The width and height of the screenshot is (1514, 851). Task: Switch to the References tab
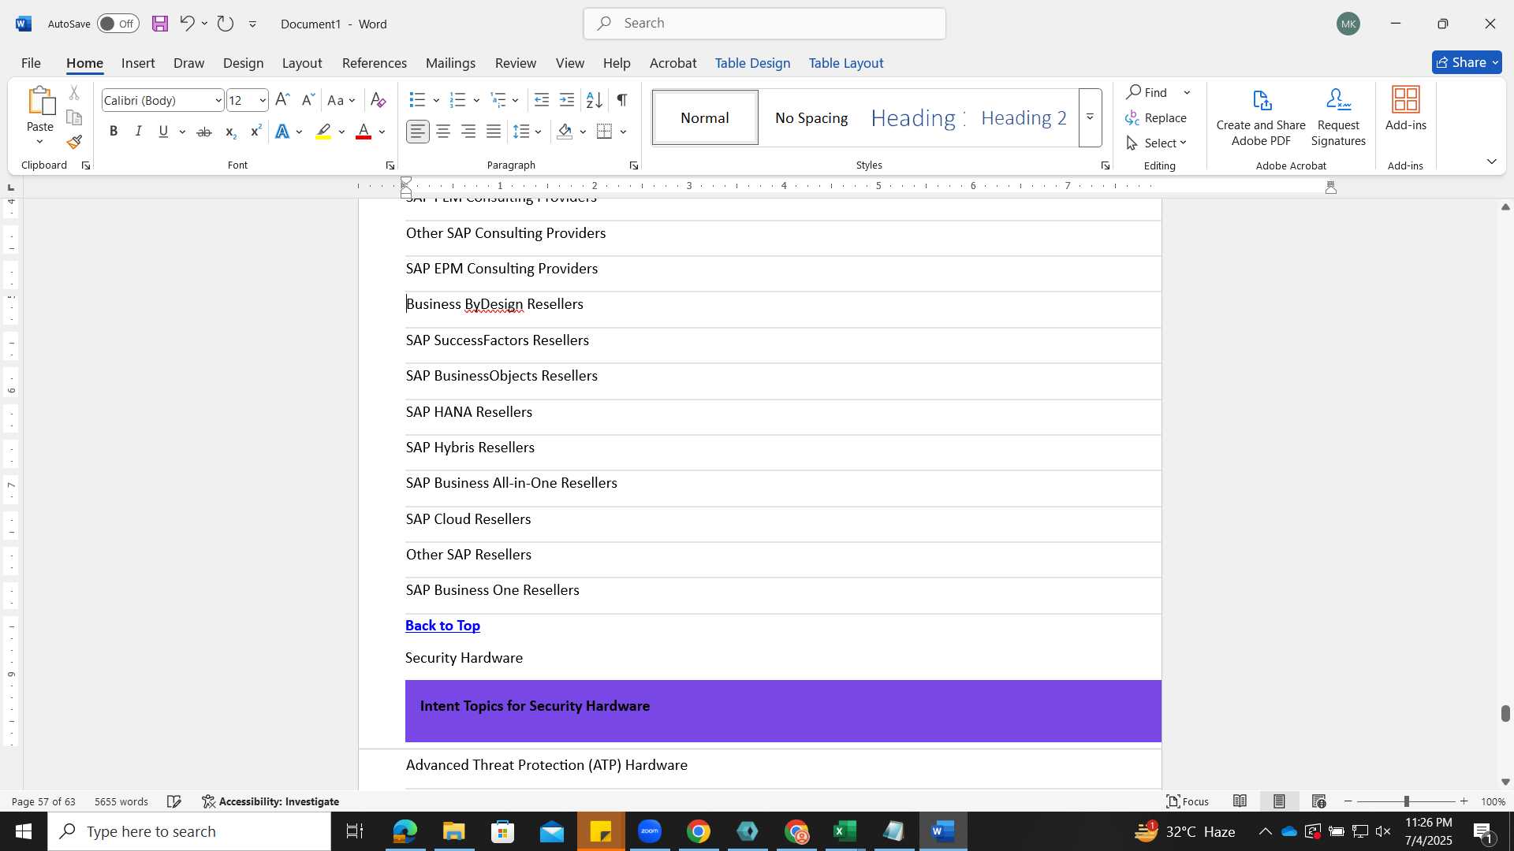click(375, 63)
